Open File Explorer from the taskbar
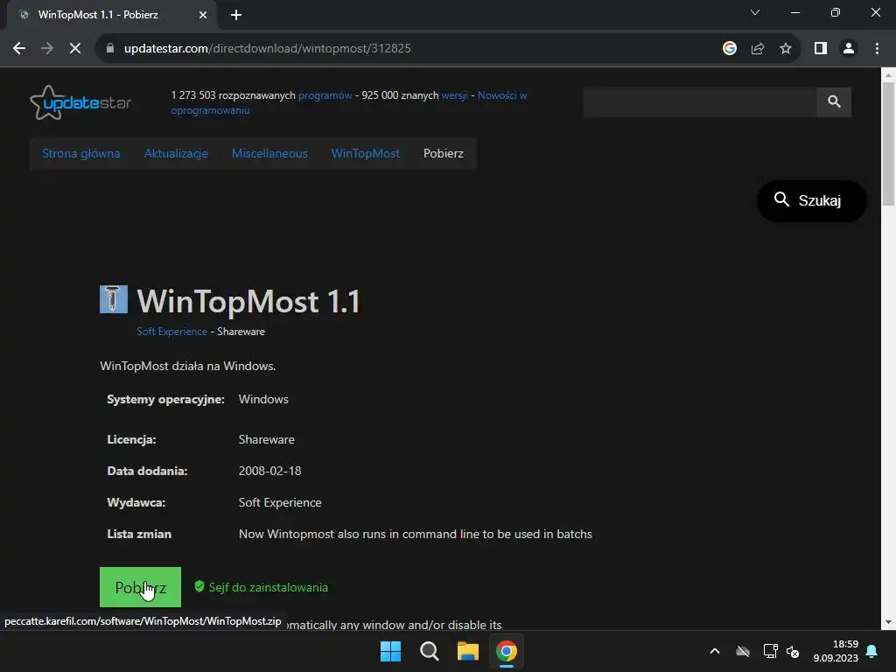 468,651
